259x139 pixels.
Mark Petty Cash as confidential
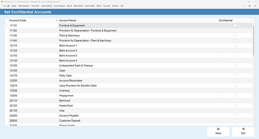tap(235, 76)
